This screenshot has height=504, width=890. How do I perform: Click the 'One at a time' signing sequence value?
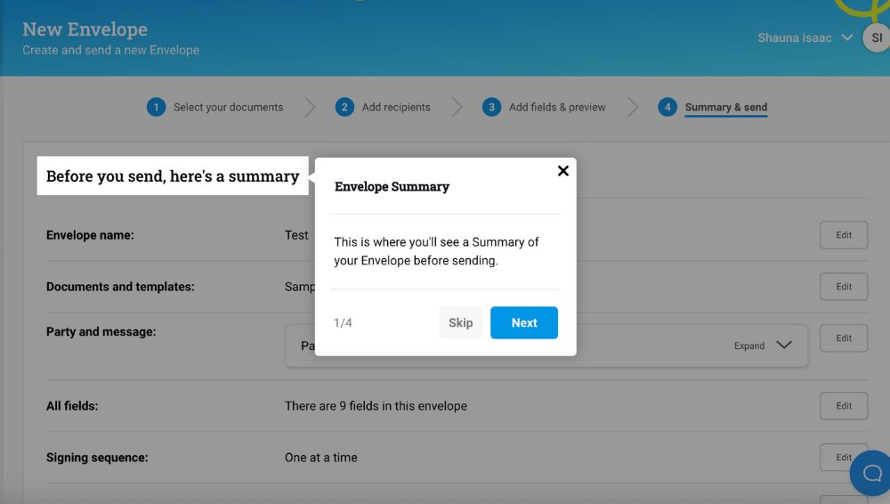[320, 458]
